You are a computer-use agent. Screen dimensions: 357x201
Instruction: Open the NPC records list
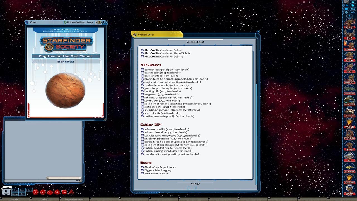pyautogui.click(x=349, y=68)
